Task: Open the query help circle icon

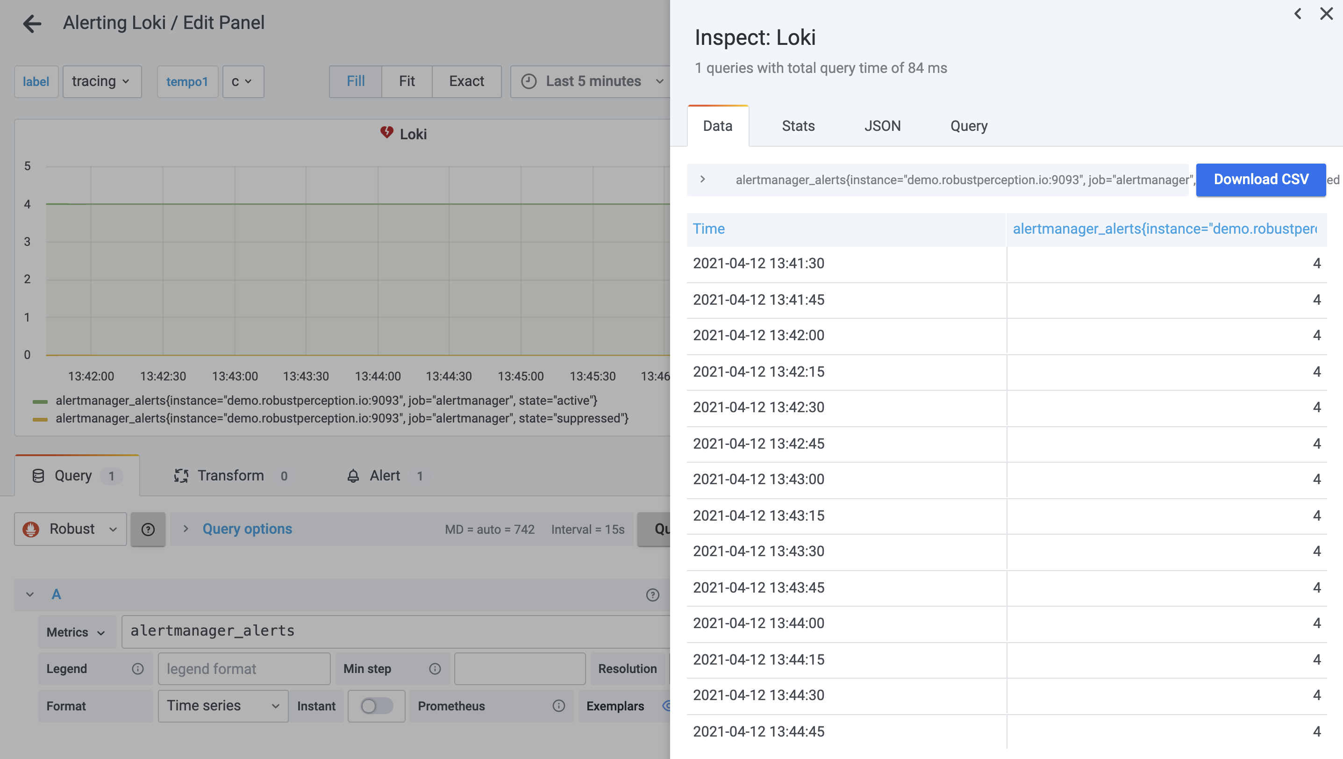Action: point(148,529)
